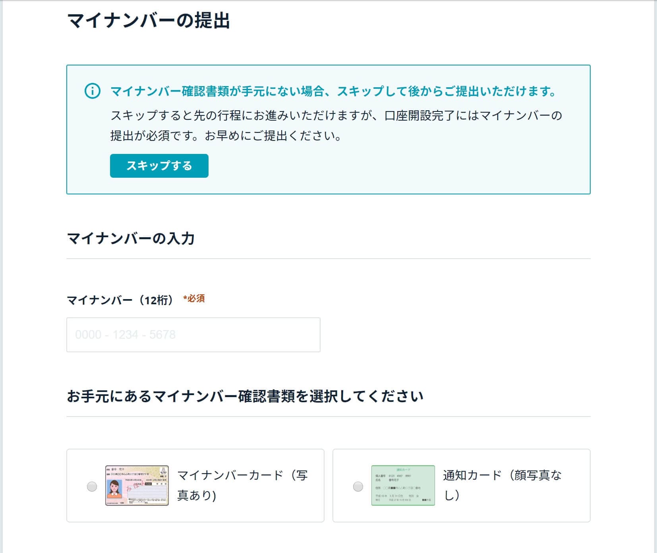The width and height of the screenshot is (657, 553).
Task: Click the 通知カード（顔写真なし）label text
Action: tap(502, 485)
